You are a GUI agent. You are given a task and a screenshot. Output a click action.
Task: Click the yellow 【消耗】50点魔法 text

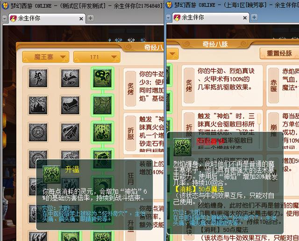(x=199, y=189)
